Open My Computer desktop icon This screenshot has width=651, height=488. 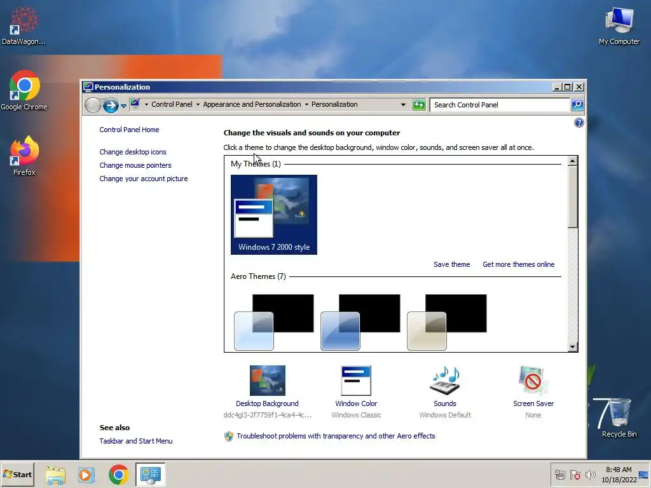pos(619,25)
